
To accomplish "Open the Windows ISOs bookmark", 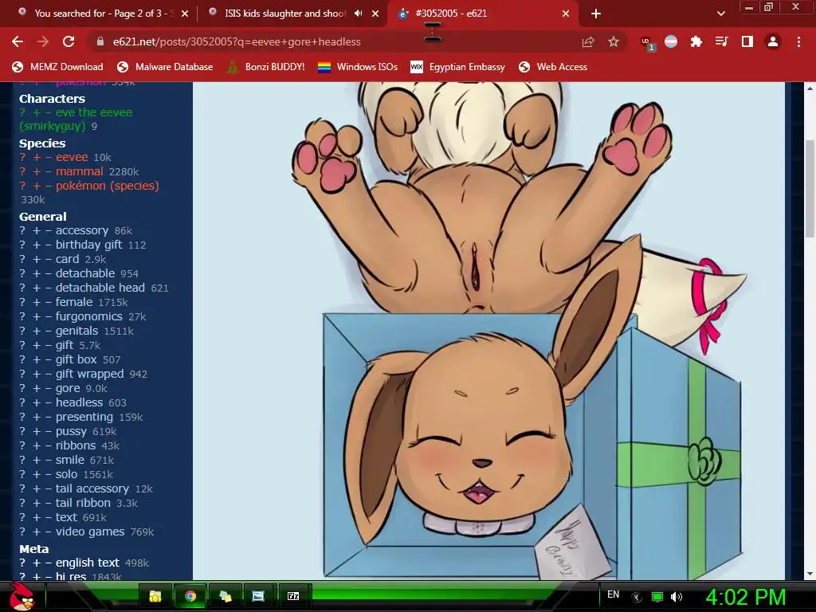I will 358,67.
